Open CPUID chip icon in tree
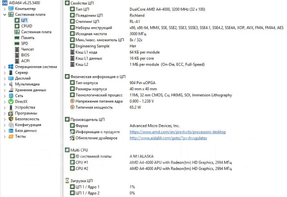 (17, 26)
